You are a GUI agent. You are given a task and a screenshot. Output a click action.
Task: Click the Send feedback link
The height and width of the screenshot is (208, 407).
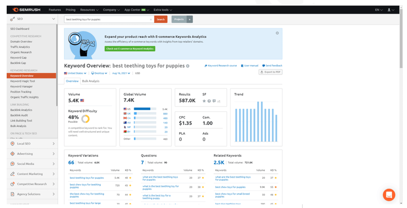[x=272, y=66]
